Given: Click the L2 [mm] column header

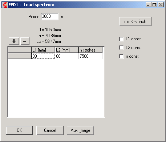Looking at the screenshot, I should pos(67,50).
